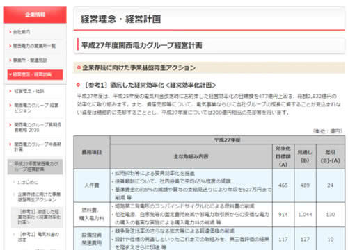
Task: Click the 効率化目標額 (A) column header
Action: [x=283, y=156]
